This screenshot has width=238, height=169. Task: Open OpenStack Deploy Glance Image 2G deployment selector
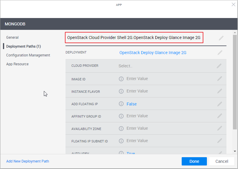153,53
